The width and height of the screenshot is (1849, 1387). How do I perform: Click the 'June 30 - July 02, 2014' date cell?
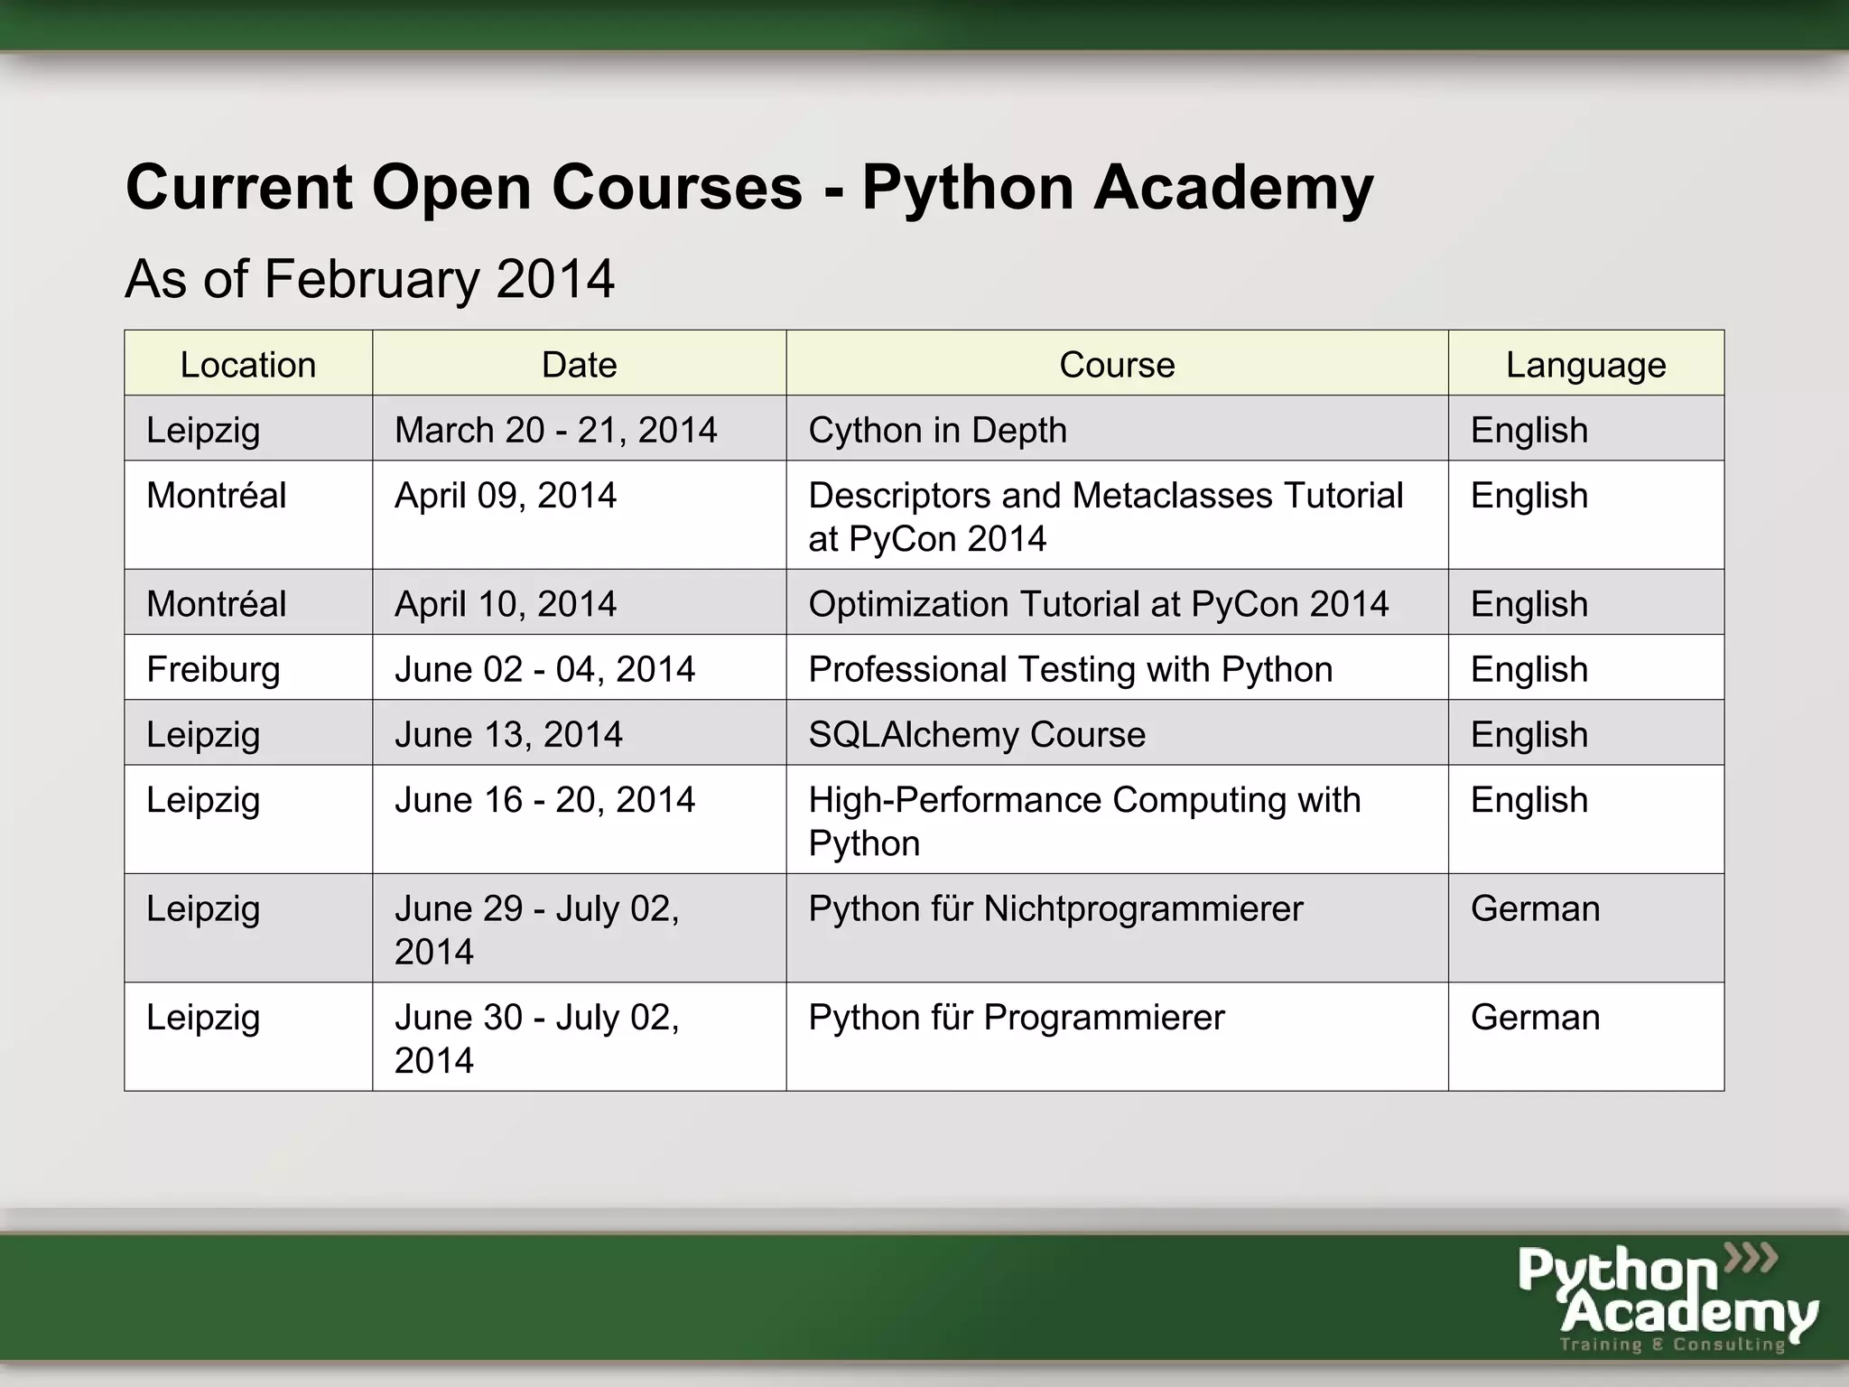(580, 1037)
